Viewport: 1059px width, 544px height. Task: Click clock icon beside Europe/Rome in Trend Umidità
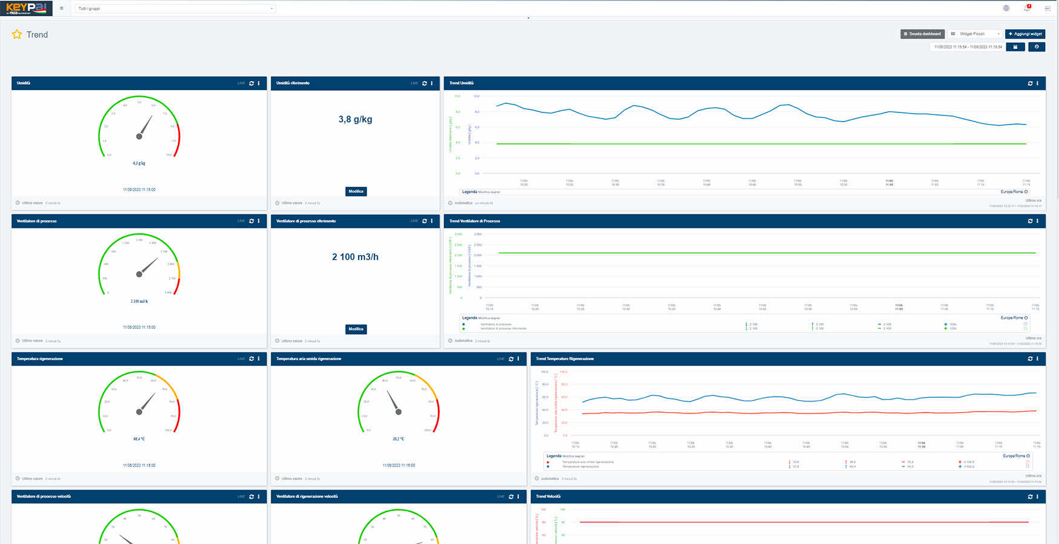tap(1026, 192)
